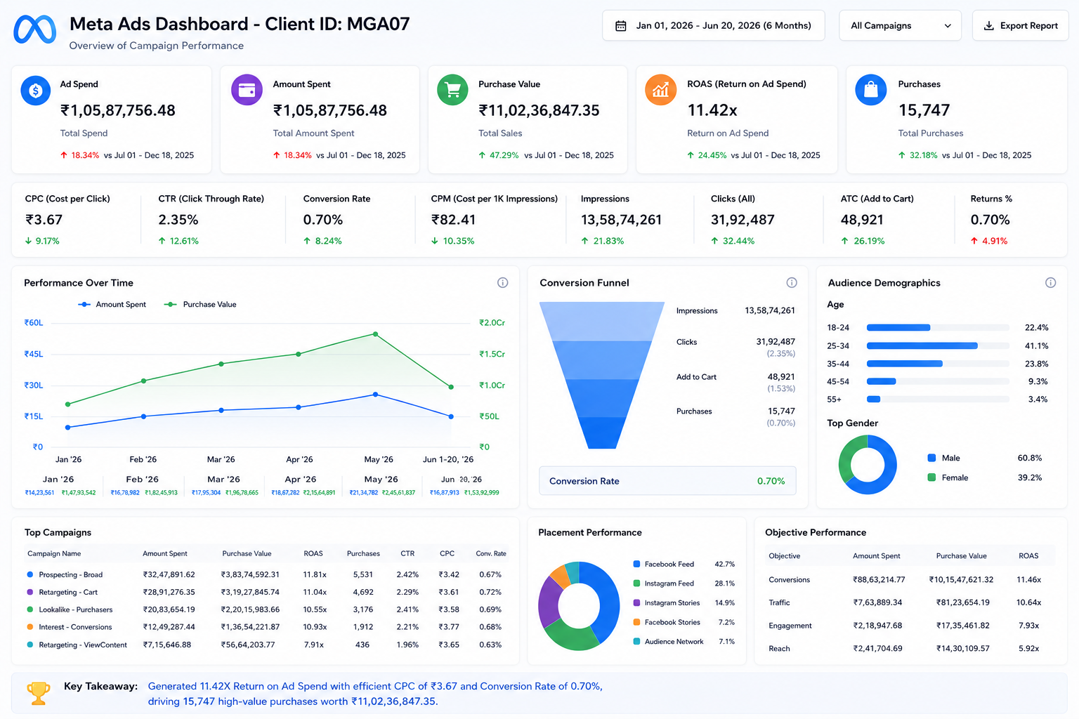Click the download icon on Export Report
Screen dimensions: 1079x719
[988, 26]
